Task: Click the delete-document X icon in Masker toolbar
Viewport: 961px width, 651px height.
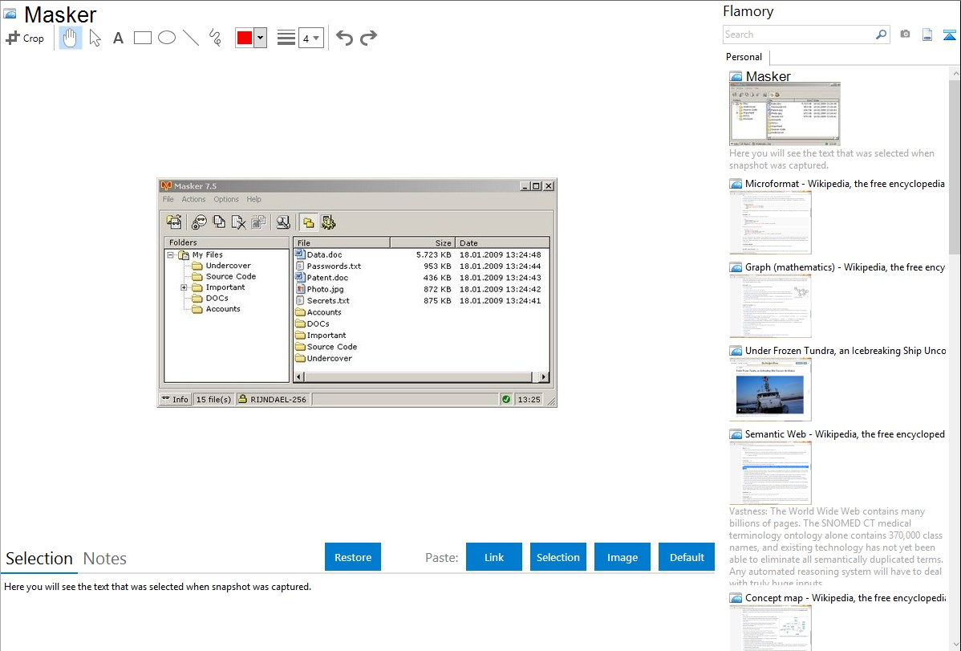Action: 238,222
